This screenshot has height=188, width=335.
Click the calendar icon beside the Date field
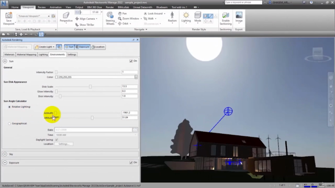(x=135, y=130)
